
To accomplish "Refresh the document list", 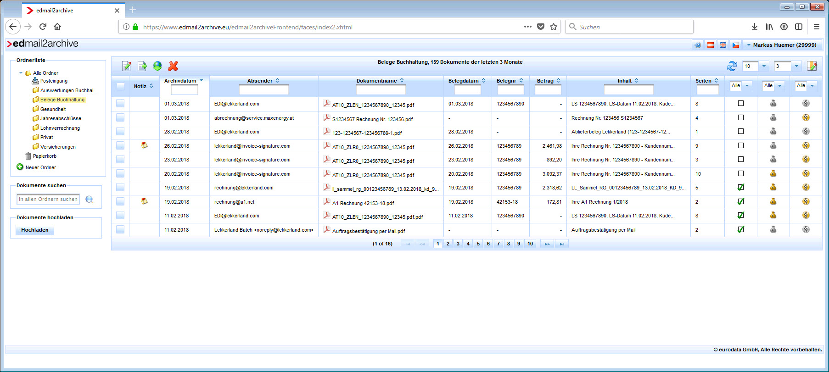I will 732,66.
